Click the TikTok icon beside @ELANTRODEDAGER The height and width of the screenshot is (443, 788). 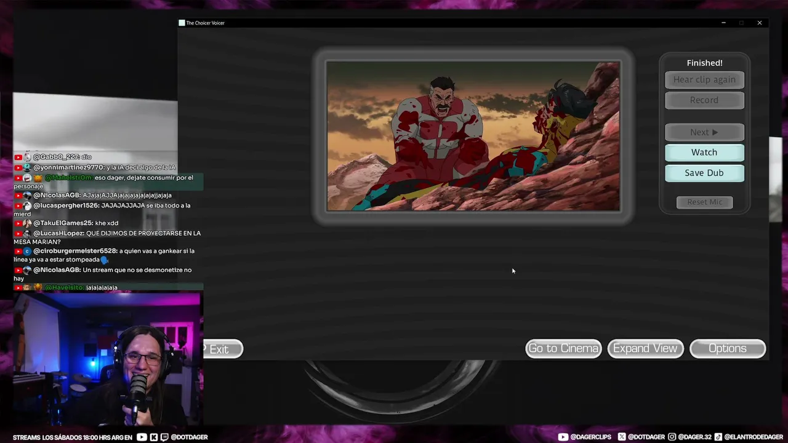coord(718,437)
